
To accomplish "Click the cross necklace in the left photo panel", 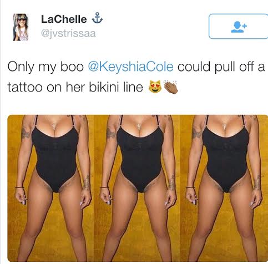I will pos(54,126).
